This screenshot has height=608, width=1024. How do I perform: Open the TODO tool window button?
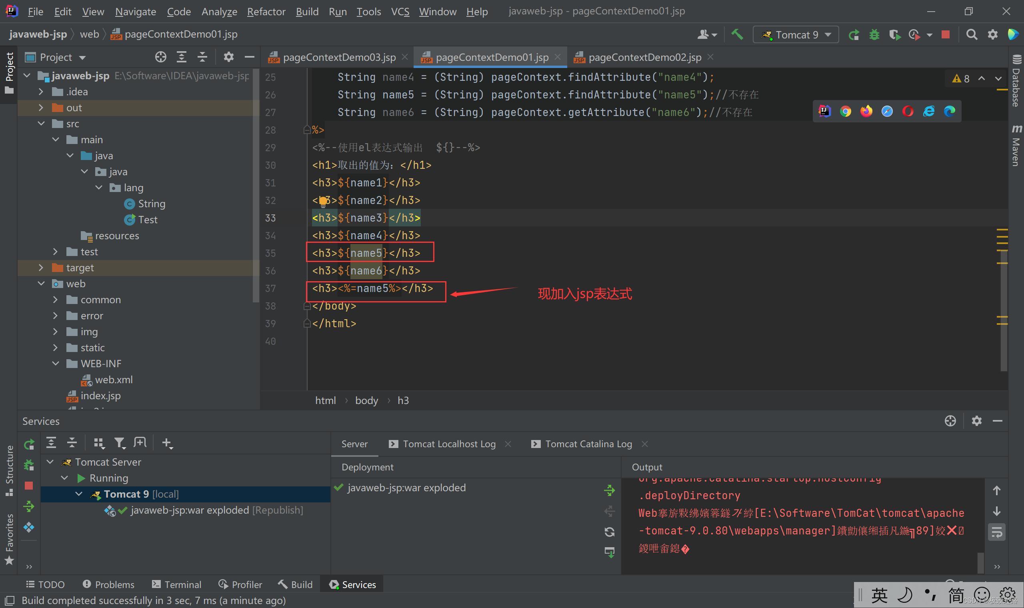point(45,584)
